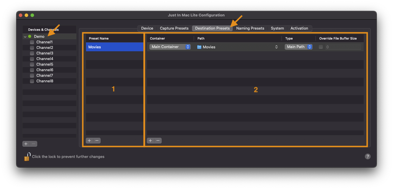Viewport: 393px width, 189px height.
Task: Enable the Channel2 checkbox
Action: point(32,48)
